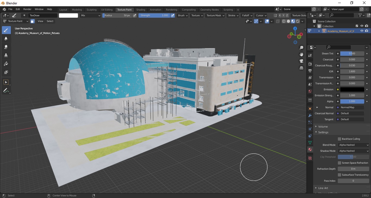Open the Stroke dropdown
Viewport: 371px width, 198px height.
click(233, 16)
